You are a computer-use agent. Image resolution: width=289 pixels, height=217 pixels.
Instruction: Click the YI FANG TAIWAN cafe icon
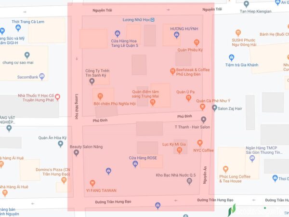[x=92, y=183]
